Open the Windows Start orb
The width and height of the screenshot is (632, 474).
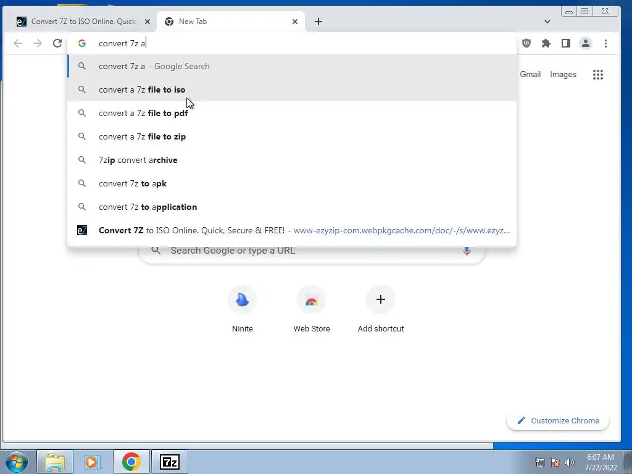point(17,462)
